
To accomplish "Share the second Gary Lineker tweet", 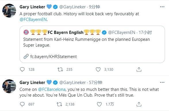I will pyautogui.click(x=139, y=104).
